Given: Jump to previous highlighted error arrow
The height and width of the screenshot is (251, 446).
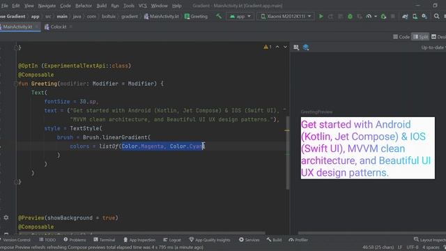Looking at the screenshot, I should [277, 47].
